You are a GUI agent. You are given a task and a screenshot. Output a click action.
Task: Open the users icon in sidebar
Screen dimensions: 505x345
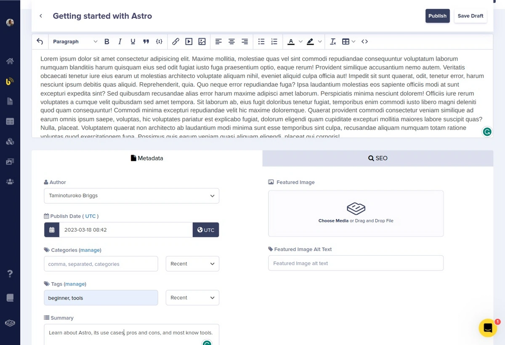[10, 182]
